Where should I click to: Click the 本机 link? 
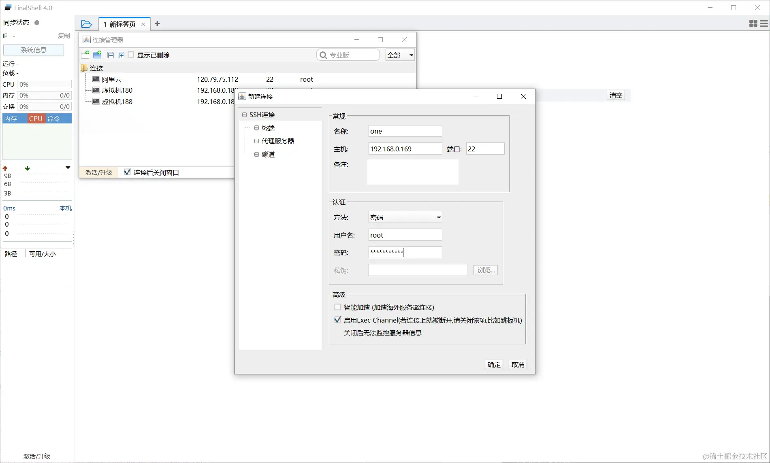(66, 208)
